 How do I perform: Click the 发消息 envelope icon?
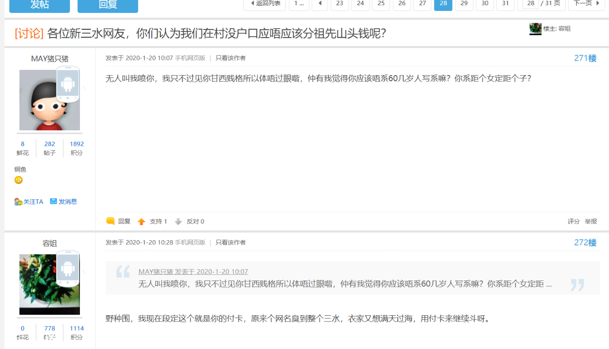tap(53, 202)
